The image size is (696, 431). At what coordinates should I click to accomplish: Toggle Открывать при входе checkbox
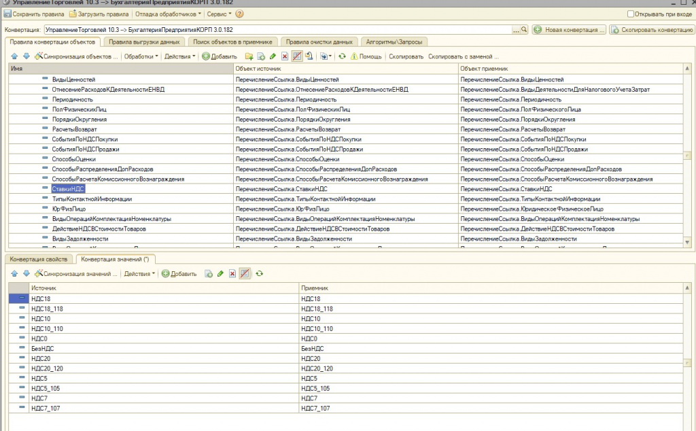[x=630, y=14]
